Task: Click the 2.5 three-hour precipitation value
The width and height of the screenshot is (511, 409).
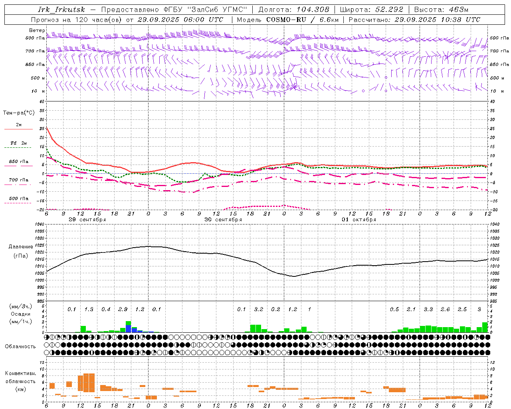Action: 462,310
